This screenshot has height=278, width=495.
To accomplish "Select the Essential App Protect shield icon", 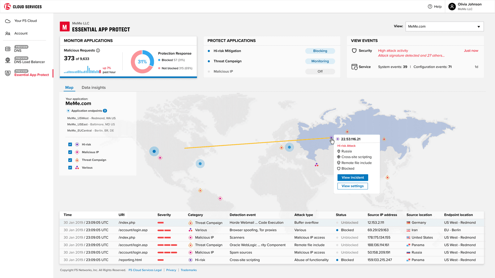I will [7, 73].
